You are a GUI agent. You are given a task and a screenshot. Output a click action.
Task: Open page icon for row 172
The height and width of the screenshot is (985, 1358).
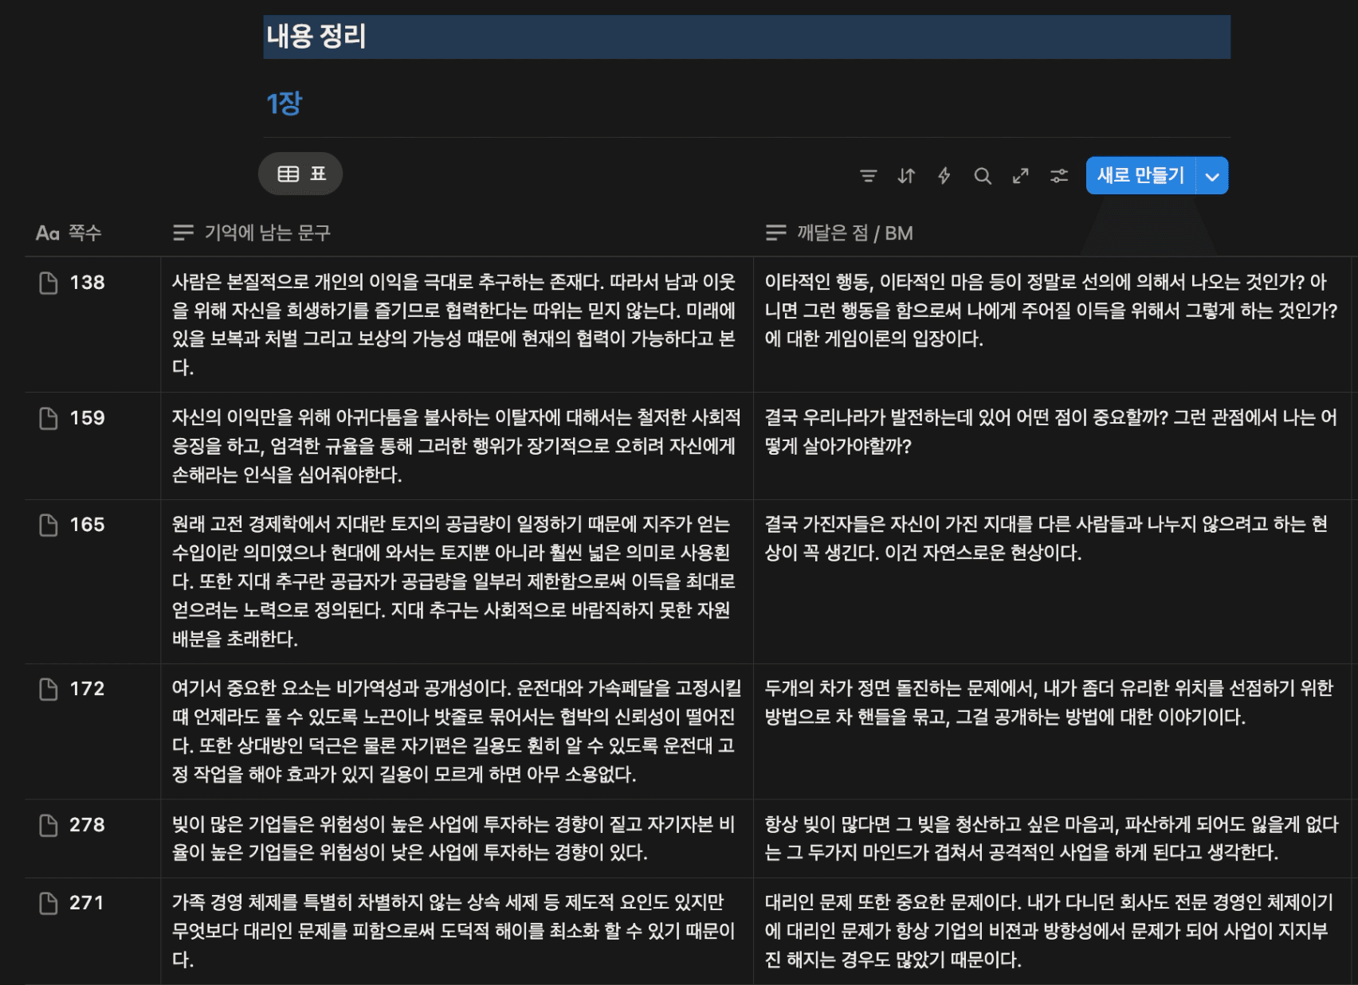[x=49, y=689]
